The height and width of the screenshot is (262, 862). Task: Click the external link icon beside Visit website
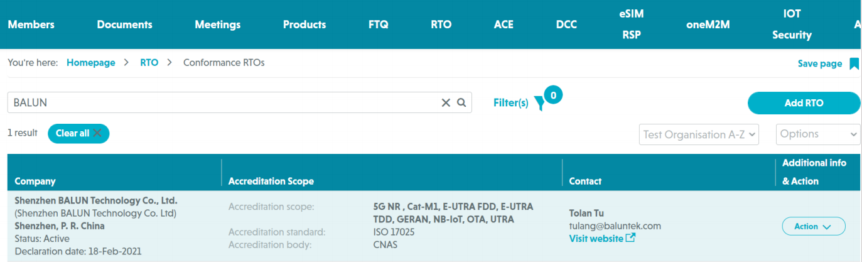click(631, 238)
